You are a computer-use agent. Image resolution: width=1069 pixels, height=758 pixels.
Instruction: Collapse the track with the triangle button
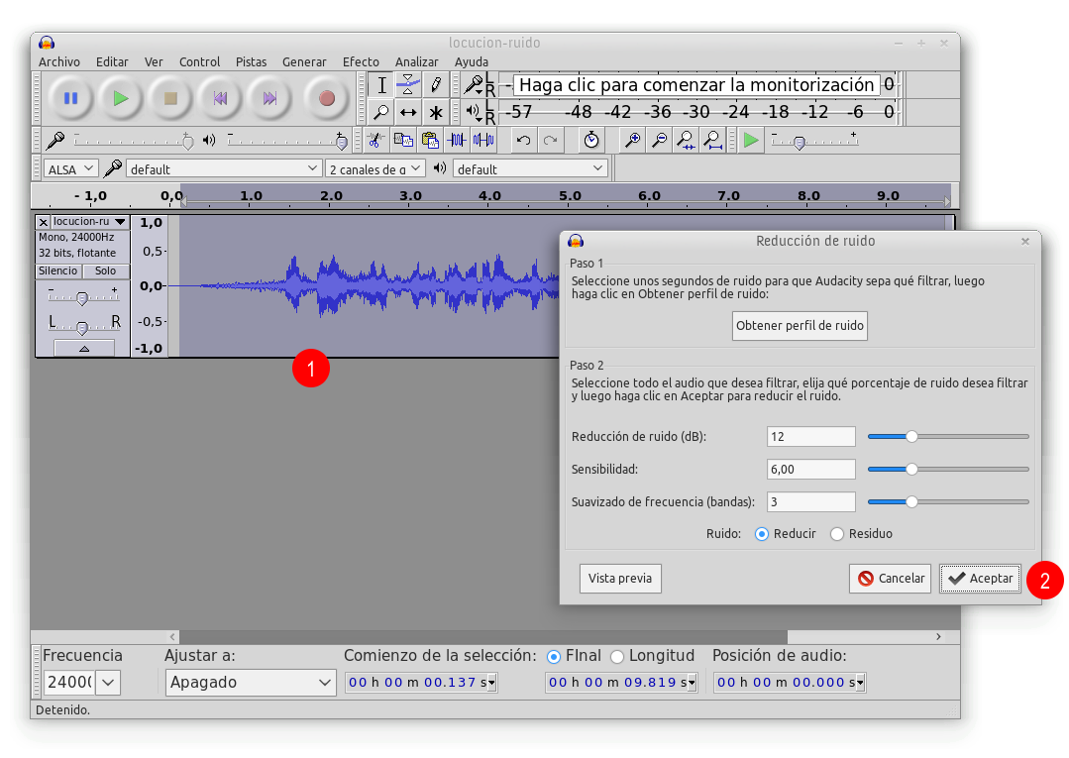click(84, 349)
